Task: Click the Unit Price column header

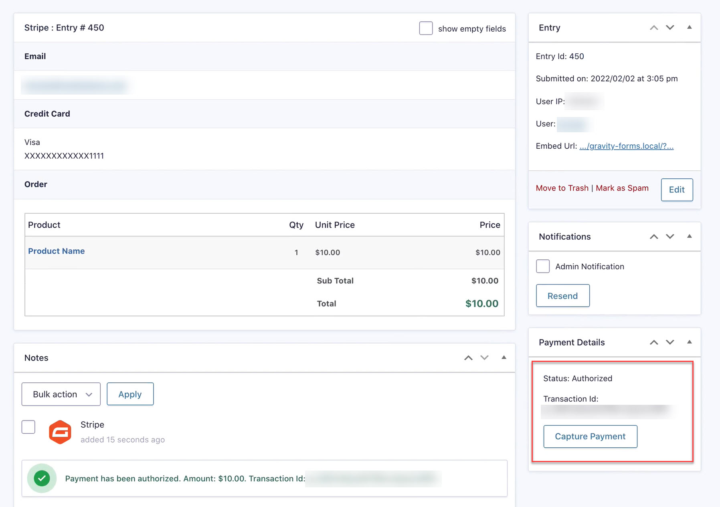Action: tap(335, 225)
